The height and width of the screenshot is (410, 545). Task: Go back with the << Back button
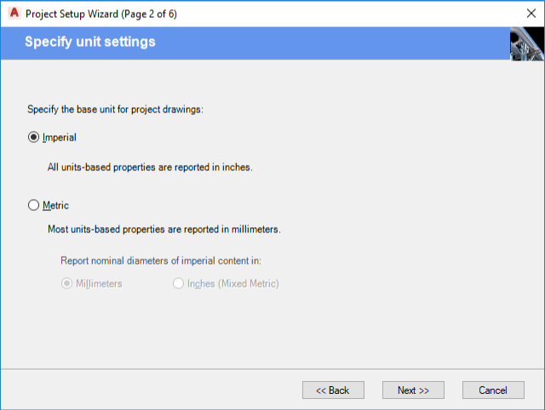click(x=333, y=390)
